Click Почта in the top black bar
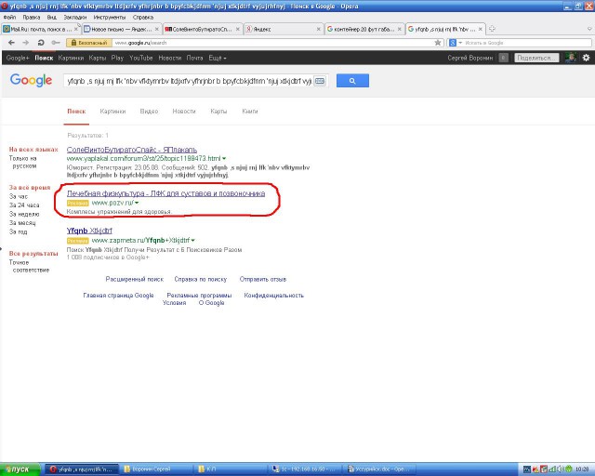This screenshot has height=476, width=595. tap(194, 58)
